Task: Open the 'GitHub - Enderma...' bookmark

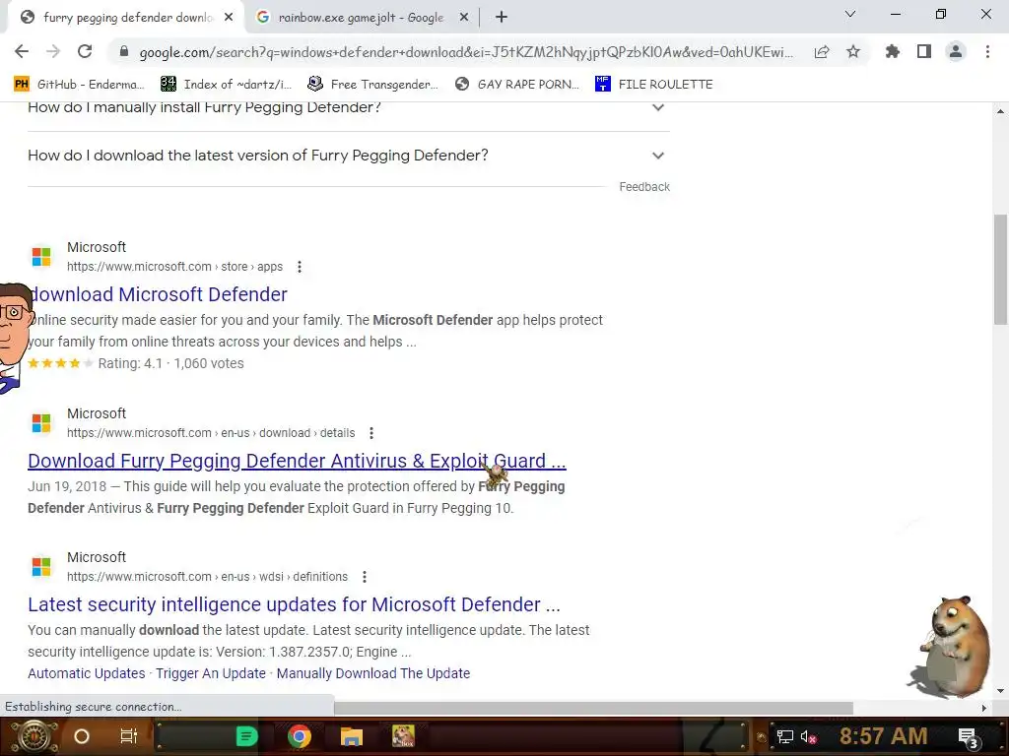Action: pos(79,84)
